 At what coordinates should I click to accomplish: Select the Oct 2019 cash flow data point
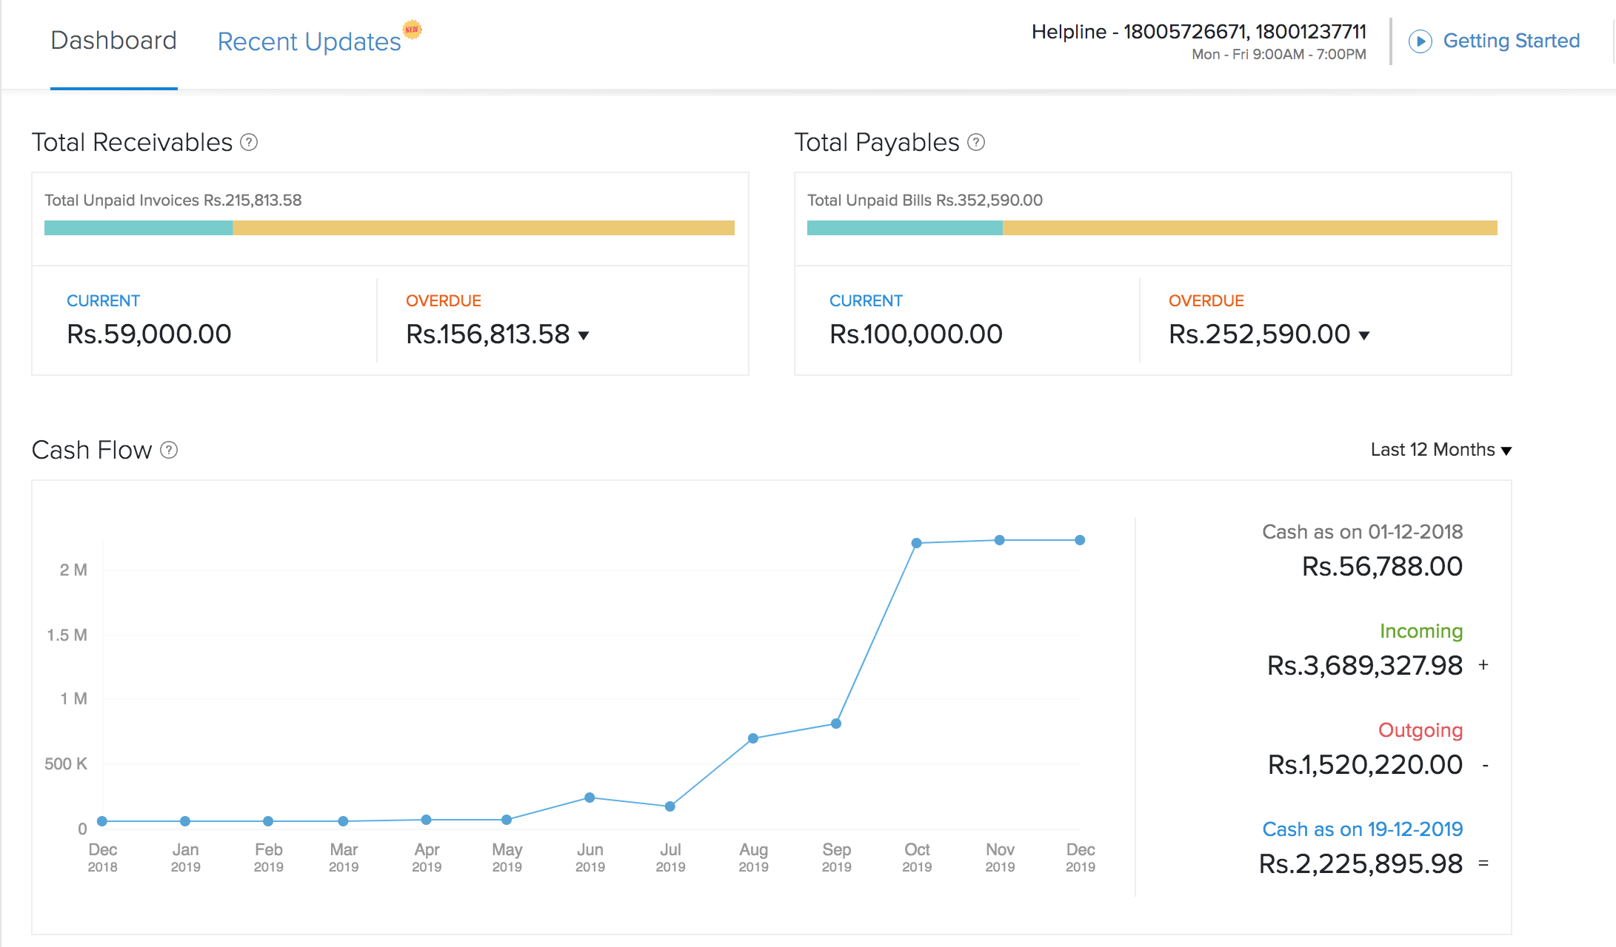coord(916,543)
